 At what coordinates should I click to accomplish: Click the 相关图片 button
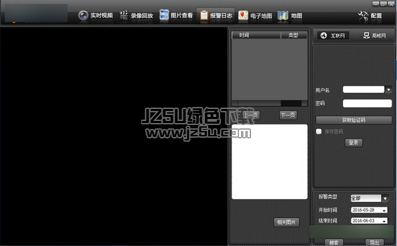coord(287,222)
